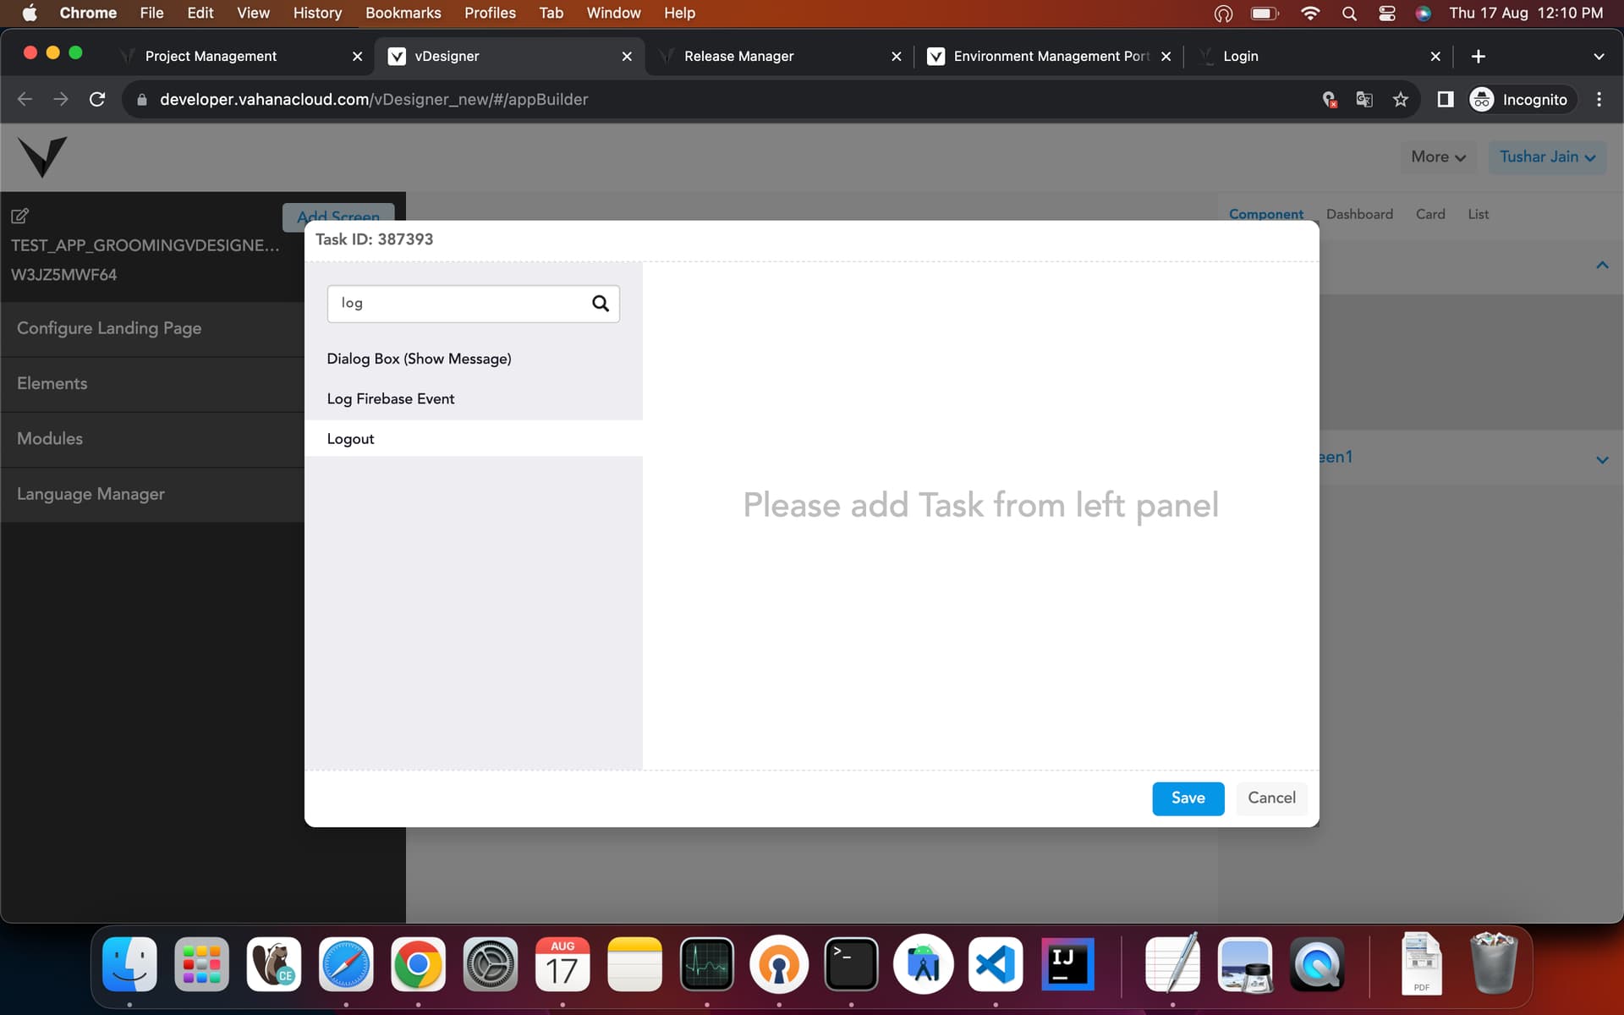Click the task search input field
The image size is (1624, 1015).
tap(457, 304)
